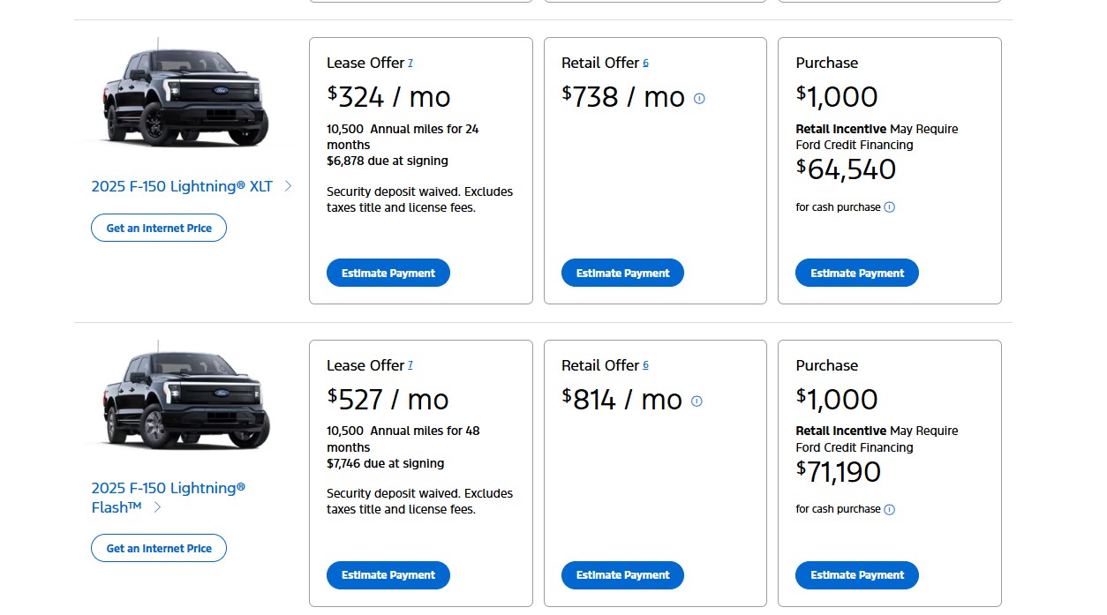The height and width of the screenshot is (615, 1107).
Task: Open info icon next to XLT cash purchase
Action: click(889, 207)
